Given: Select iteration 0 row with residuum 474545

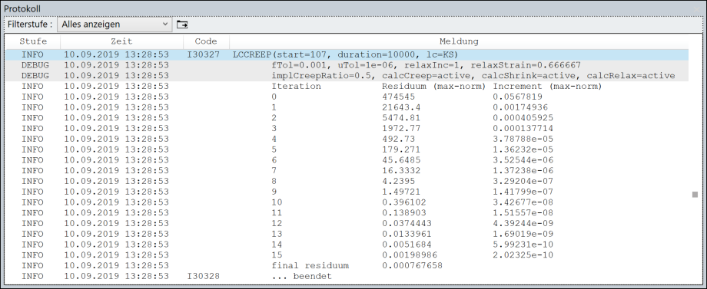Looking at the screenshot, I should [347, 97].
